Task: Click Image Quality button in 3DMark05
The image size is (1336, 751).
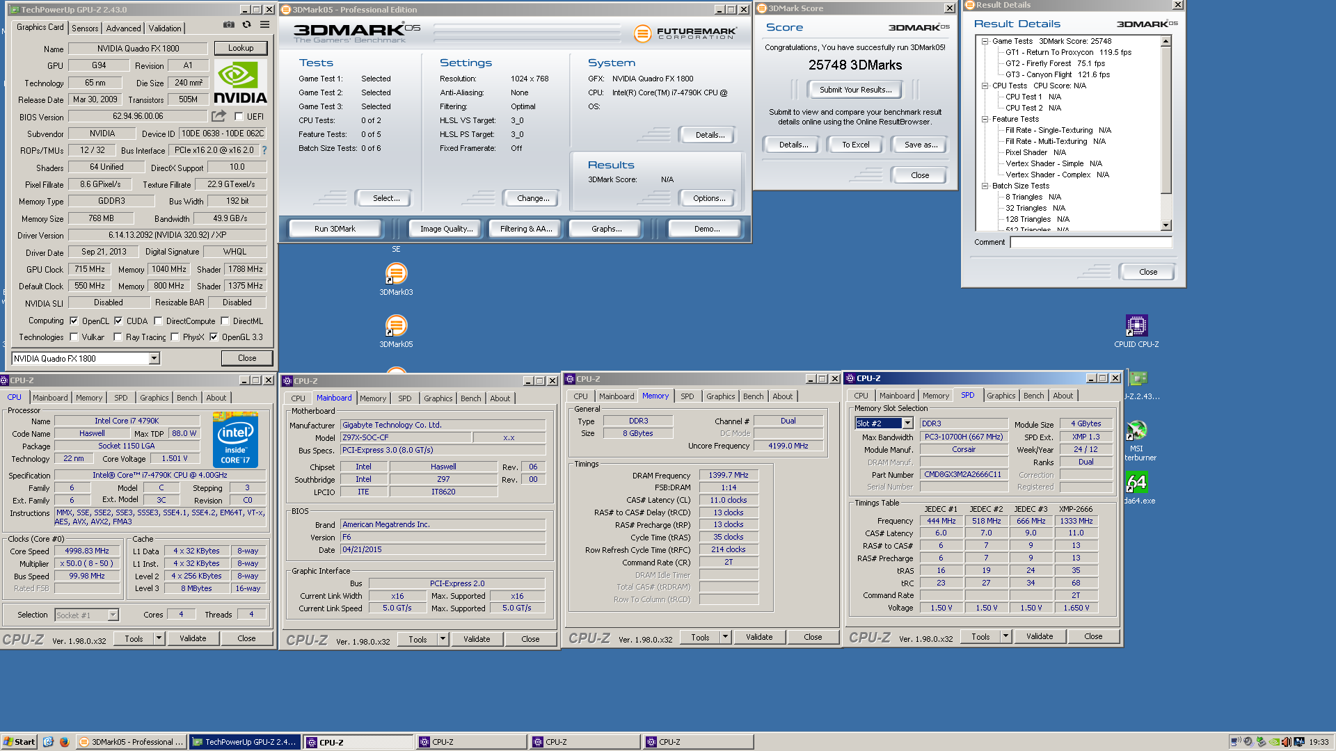Action: 446,229
